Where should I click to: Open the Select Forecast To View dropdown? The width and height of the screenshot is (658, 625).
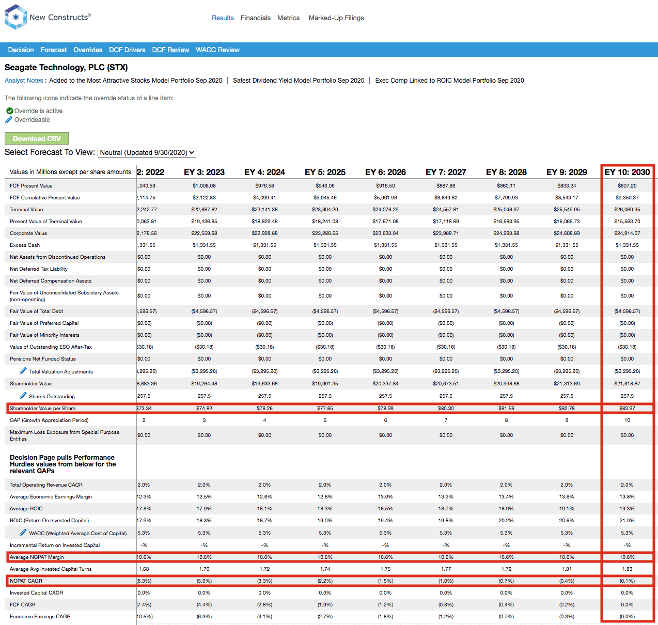point(147,152)
